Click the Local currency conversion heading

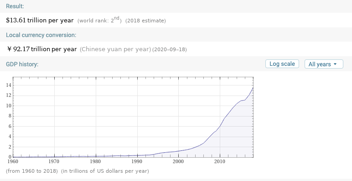[41, 35]
